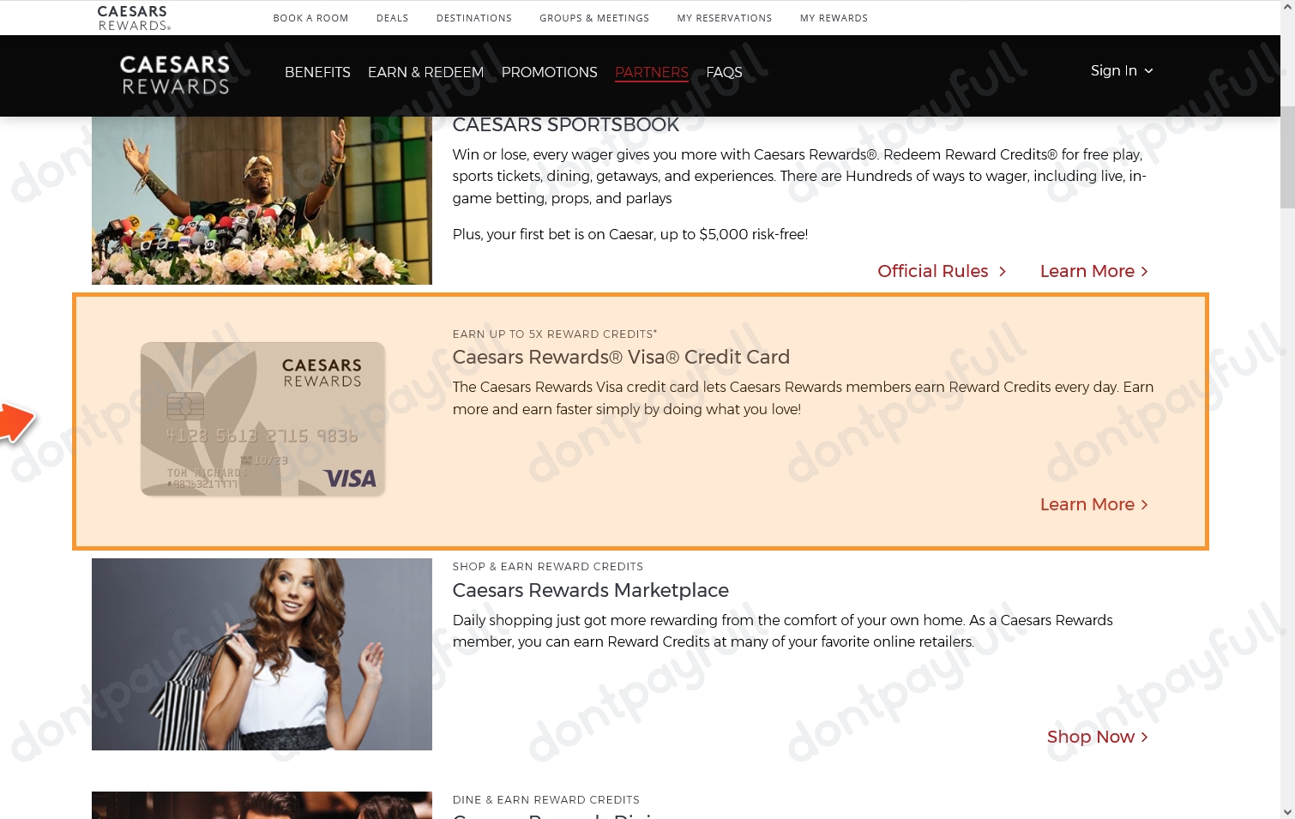Viewport: 1295px width, 819px height.
Task: Expand the Sign In dropdown
Action: (1121, 71)
